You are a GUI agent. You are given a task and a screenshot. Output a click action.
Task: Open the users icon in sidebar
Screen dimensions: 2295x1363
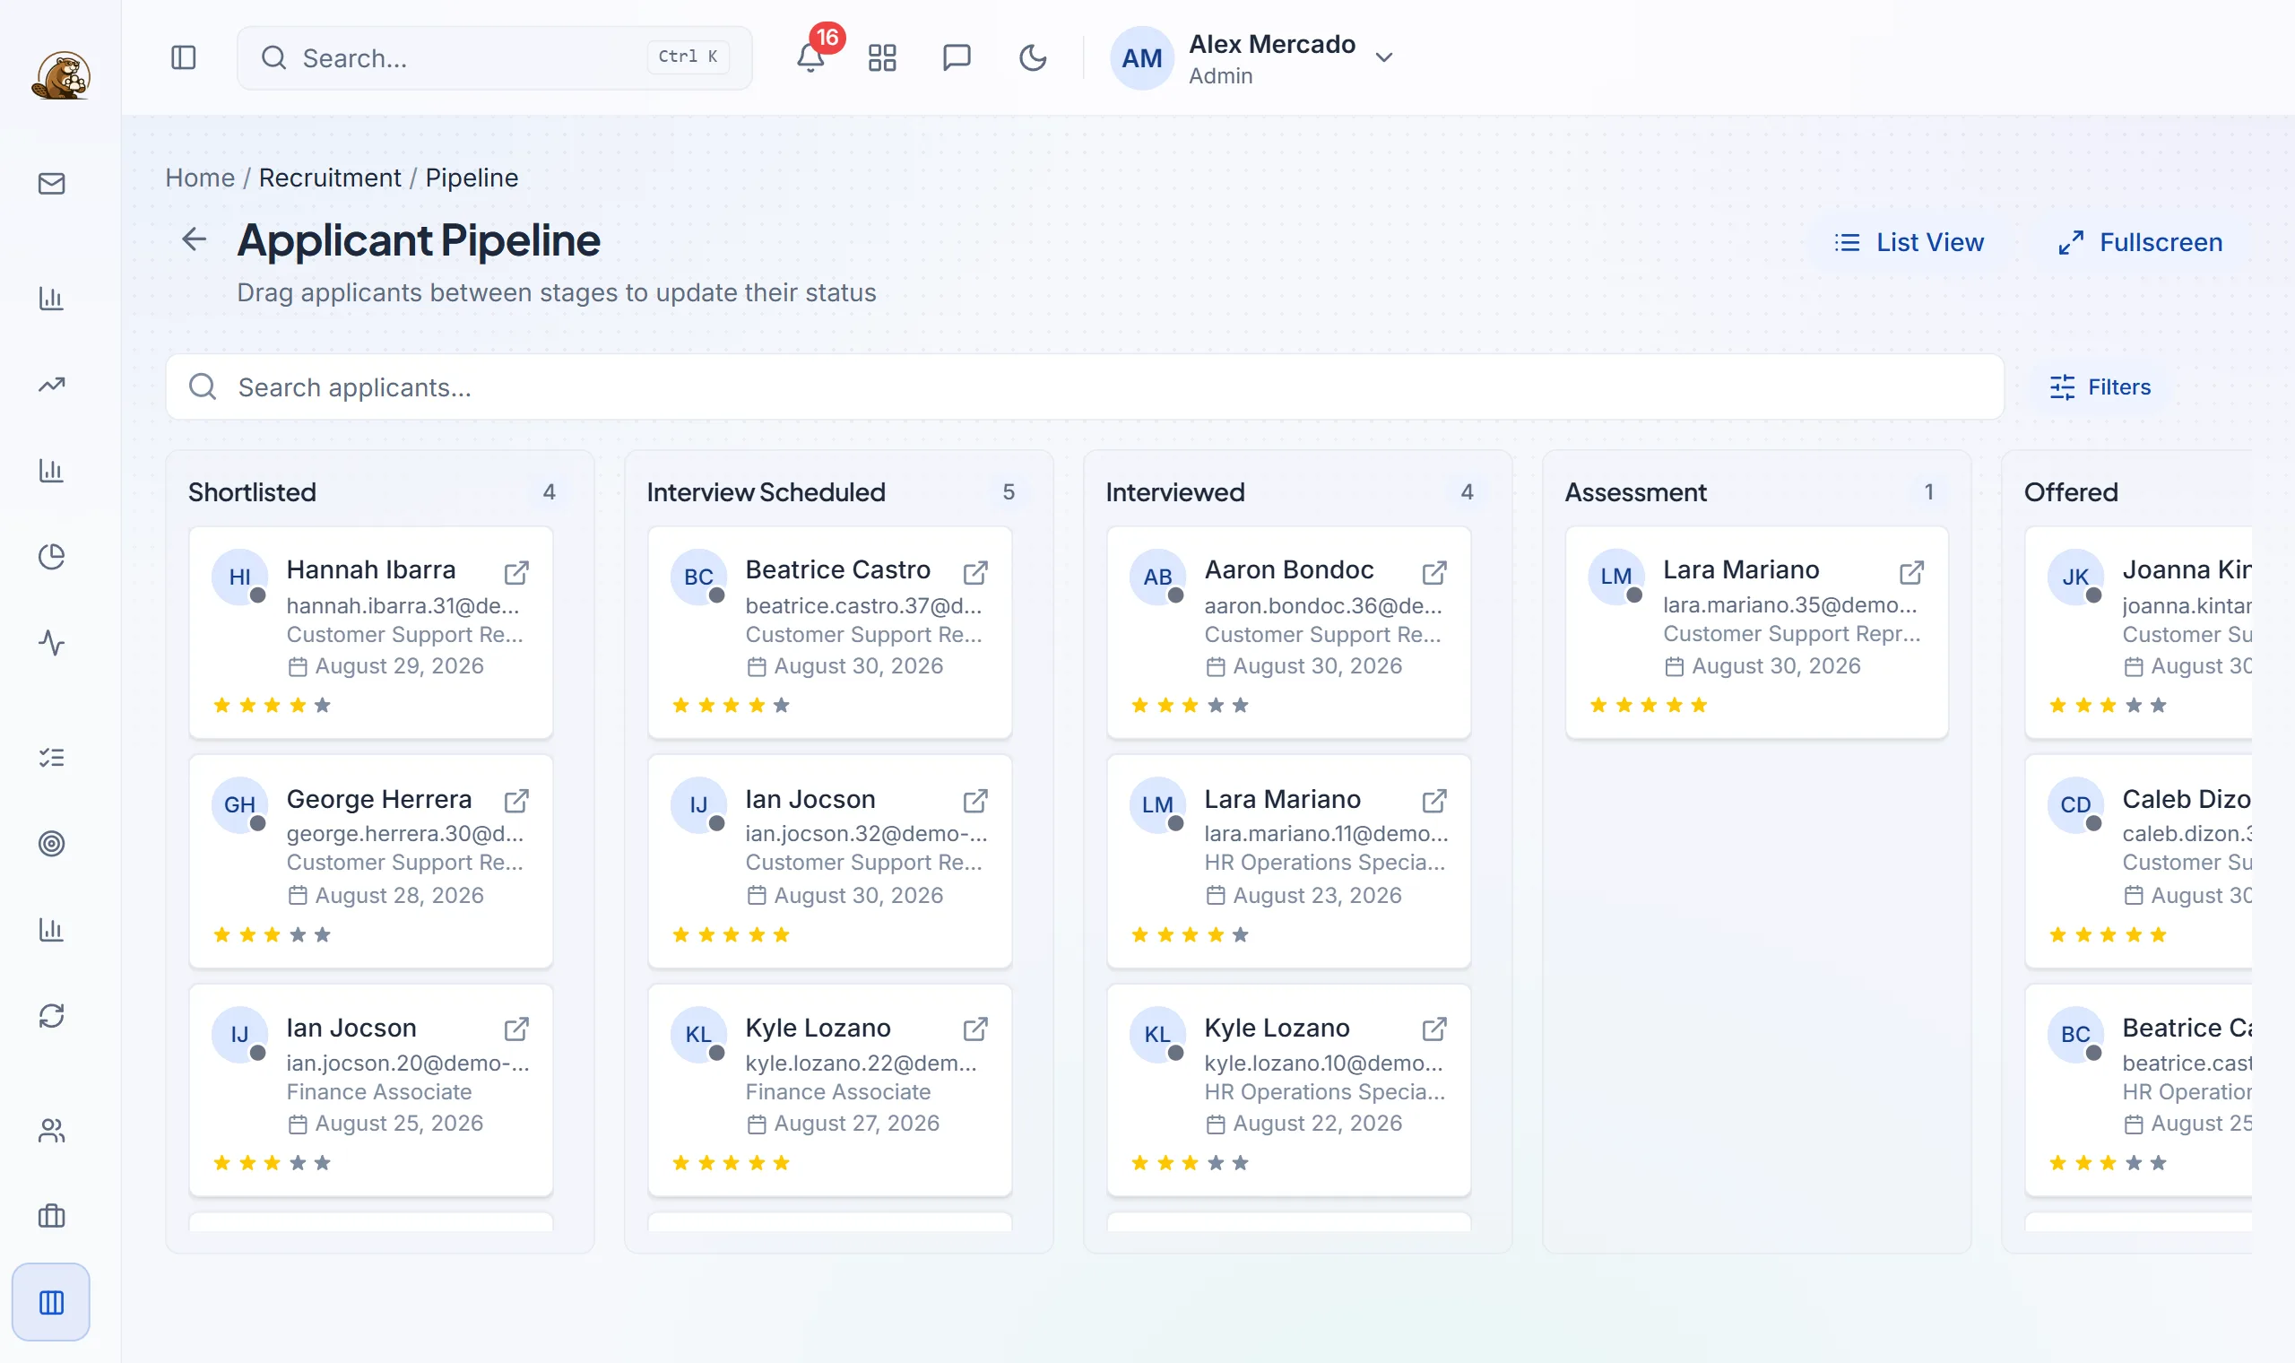[51, 1131]
